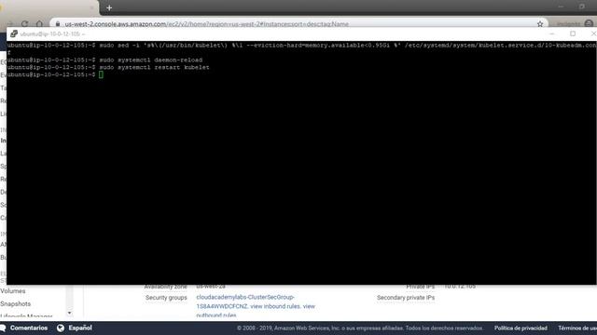
Task: Click the Security groups label
Action: (166, 298)
